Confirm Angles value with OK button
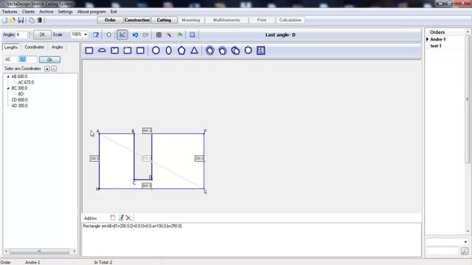This screenshot has height=265, width=472. tap(42, 35)
